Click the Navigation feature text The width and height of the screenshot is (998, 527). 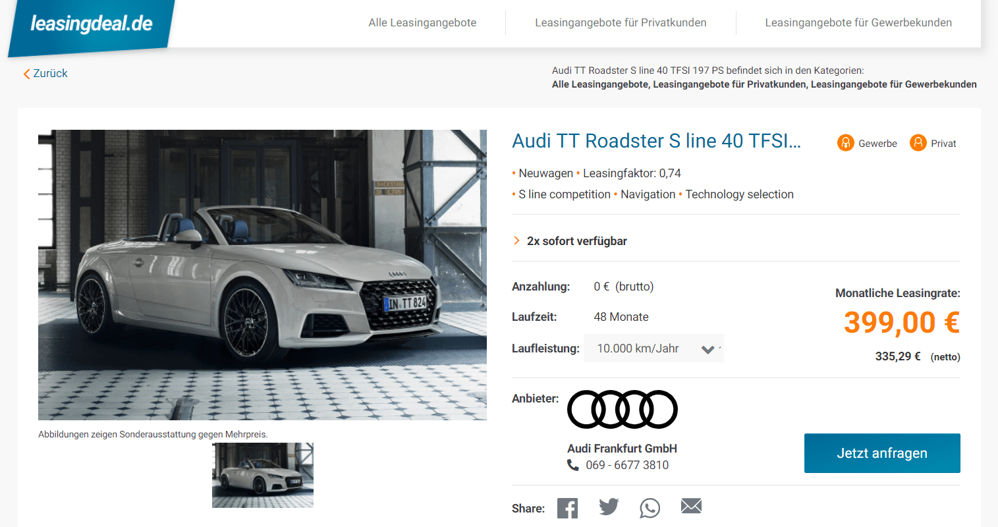click(x=648, y=194)
